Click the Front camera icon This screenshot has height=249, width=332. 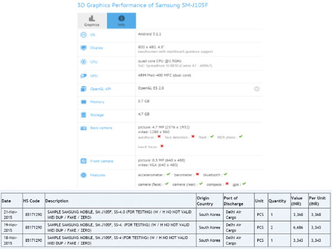[x=84, y=161]
